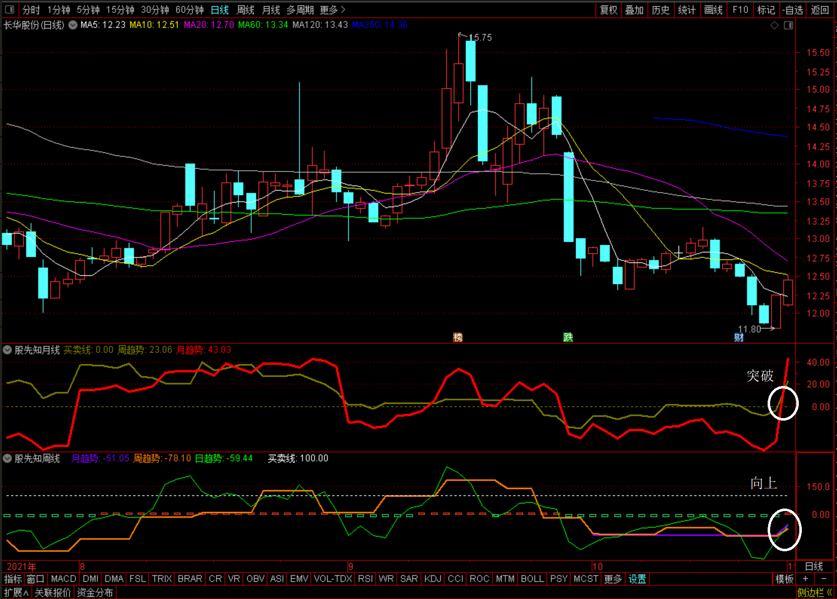
Task: Select the RSI indicator tab
Action: pos(365,579)
